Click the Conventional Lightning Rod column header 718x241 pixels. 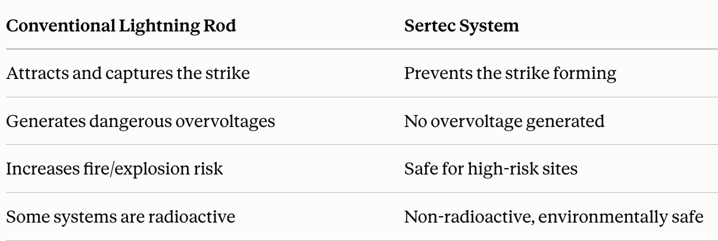[121, 26]
